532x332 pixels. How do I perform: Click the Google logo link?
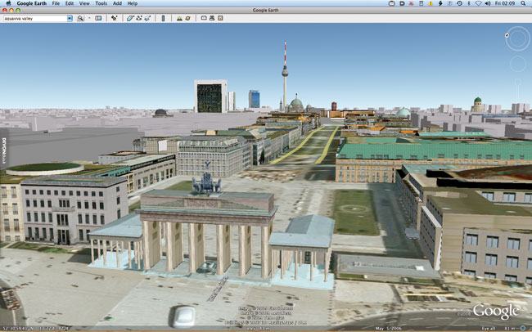click(x=495, y=311)
